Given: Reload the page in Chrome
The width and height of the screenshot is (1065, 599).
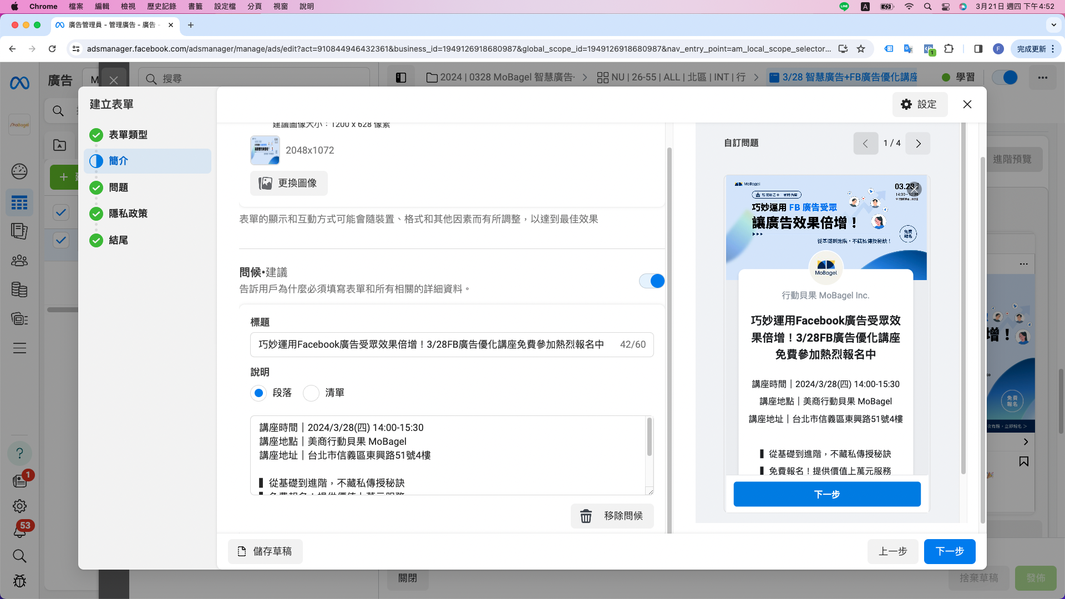Looking at the screenshot, I should click(52, 49).
